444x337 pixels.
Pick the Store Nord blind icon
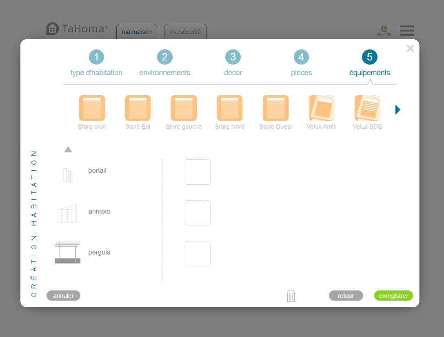click(230, 108)
